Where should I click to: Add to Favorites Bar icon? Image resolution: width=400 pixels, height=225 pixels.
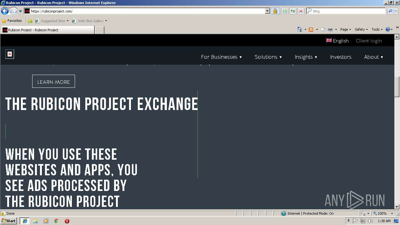pyautogui.click(x=30, y=21)
